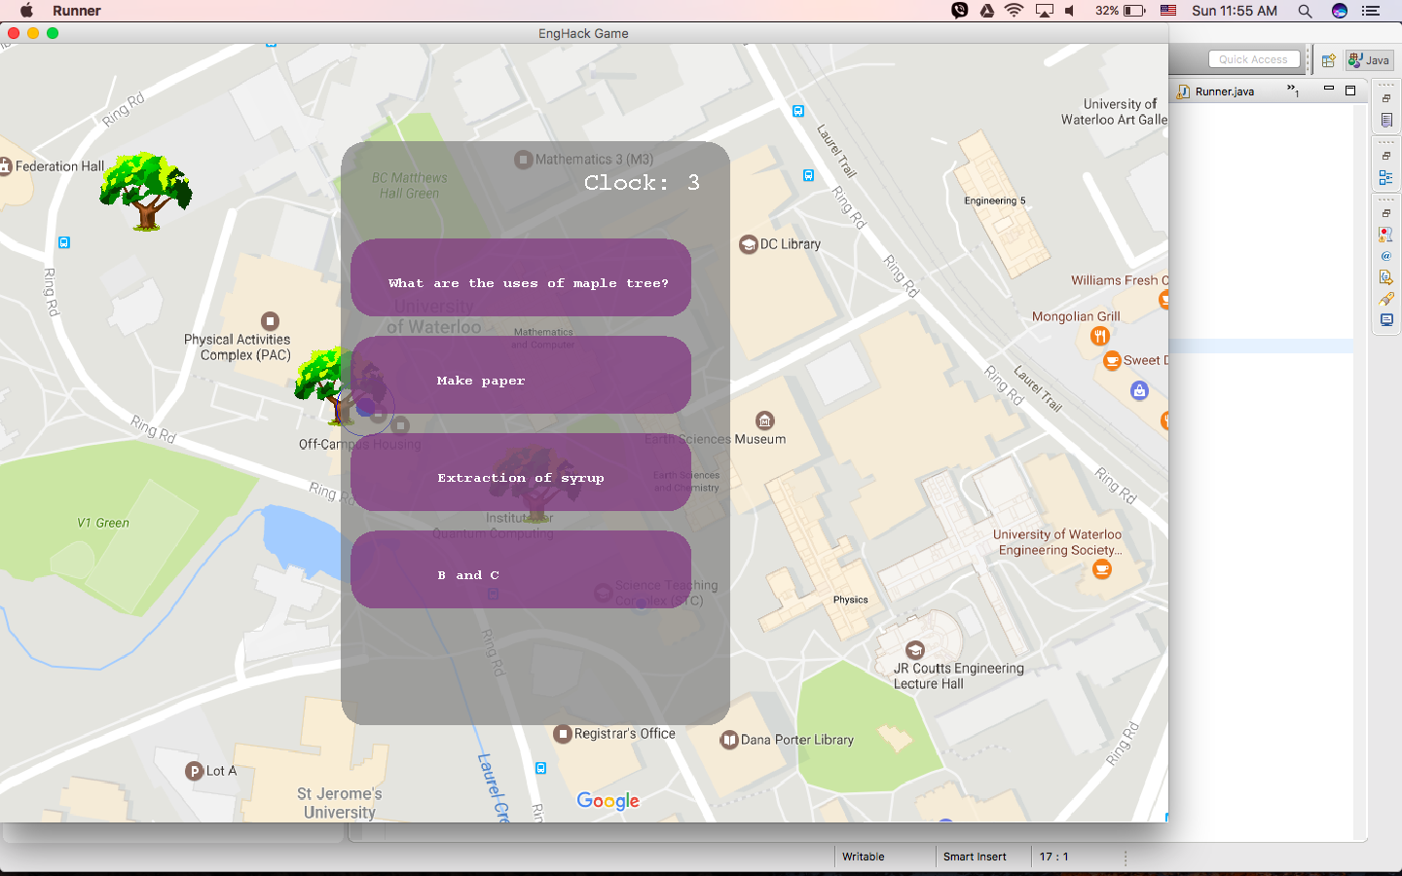1402x876 pixels.
Task: Click the Lot A parking marker
Action: (195, 771)
